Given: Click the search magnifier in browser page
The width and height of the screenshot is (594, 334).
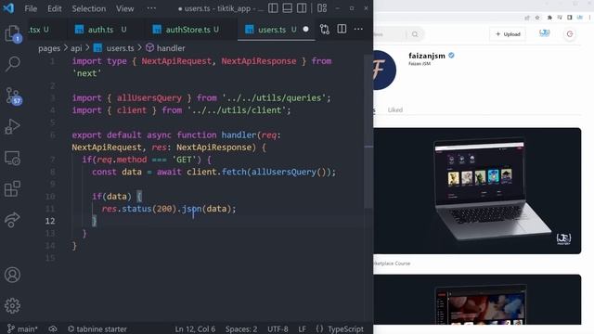Looking at the screenshot, I should 415,34.
